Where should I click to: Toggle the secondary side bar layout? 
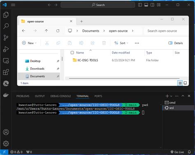[x=152, y=5]
